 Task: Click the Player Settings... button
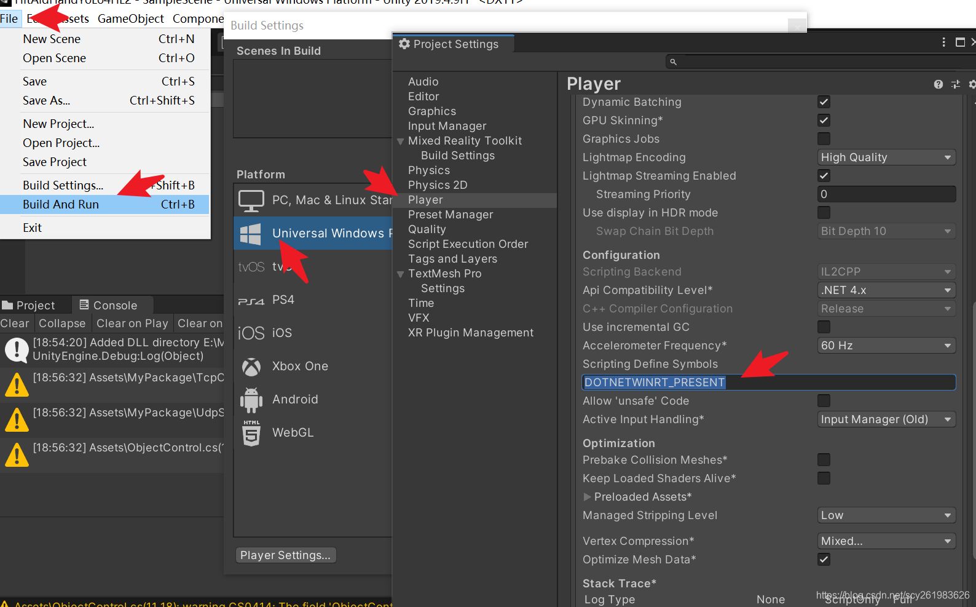tap(285, 555)
